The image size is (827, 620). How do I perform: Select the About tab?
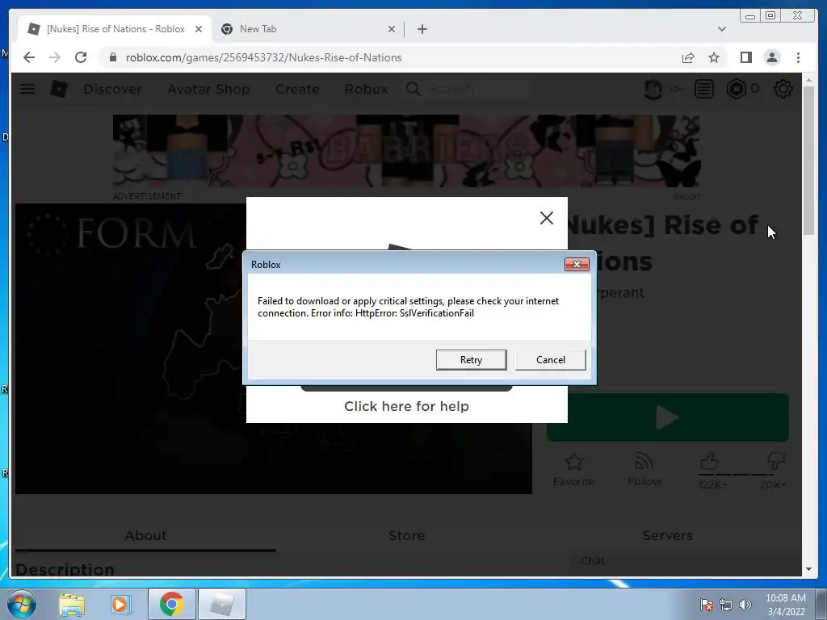pyautogui.click(x=145, y=535)
